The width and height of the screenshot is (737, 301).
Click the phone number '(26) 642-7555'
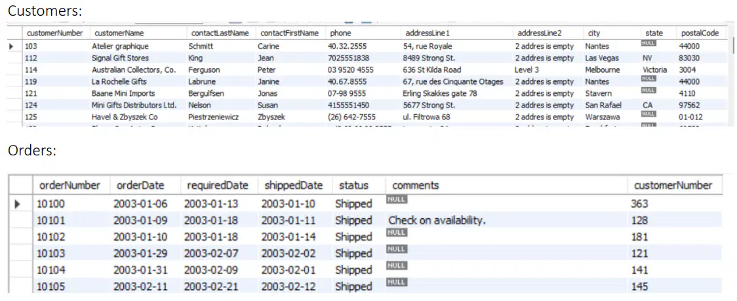click(x=351, y=117)
